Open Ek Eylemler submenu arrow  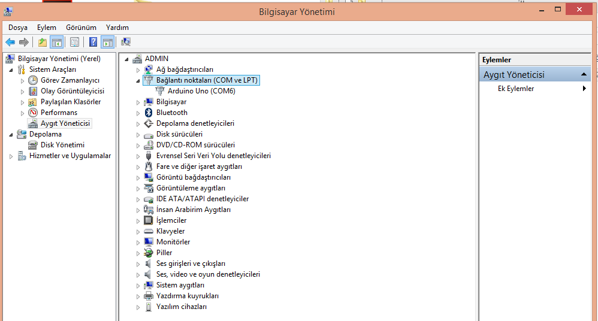(584, 89)
